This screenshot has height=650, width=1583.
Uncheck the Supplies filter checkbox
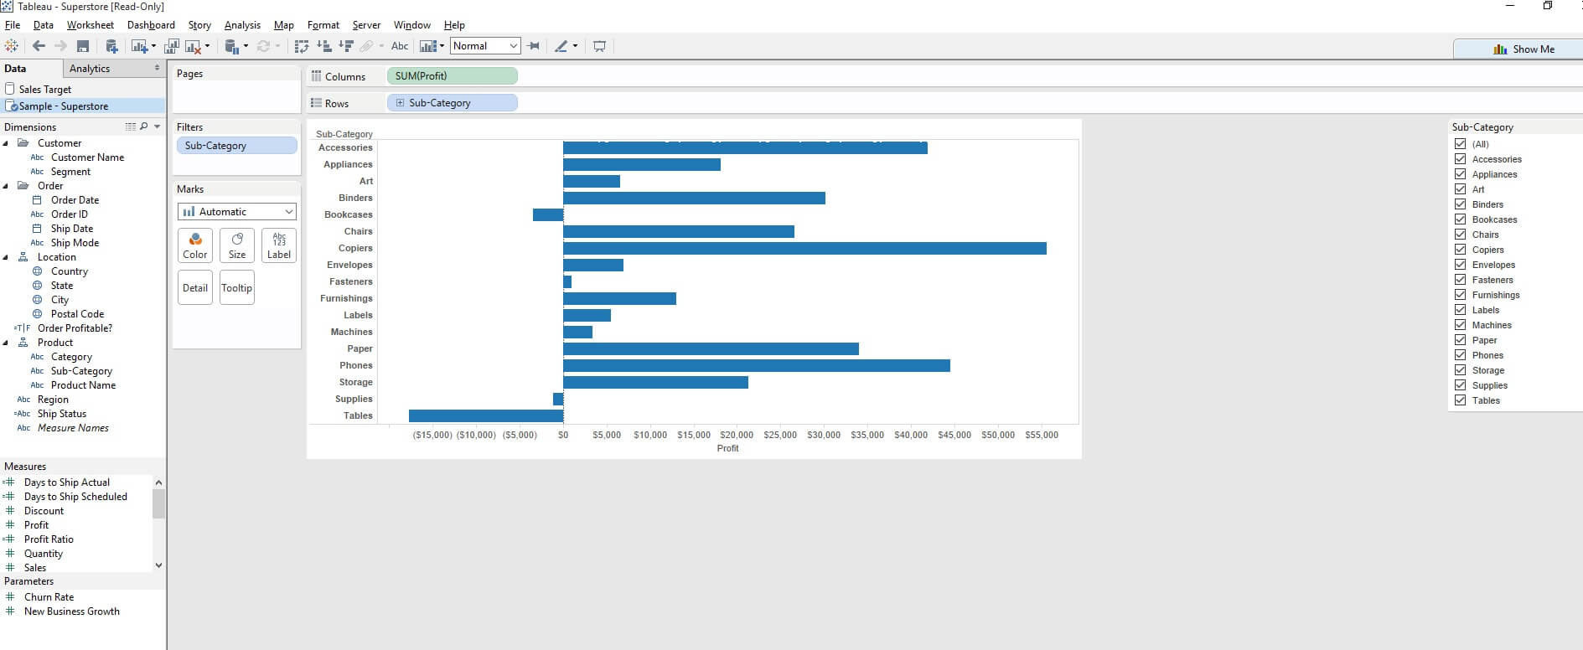click(1461, 385)
